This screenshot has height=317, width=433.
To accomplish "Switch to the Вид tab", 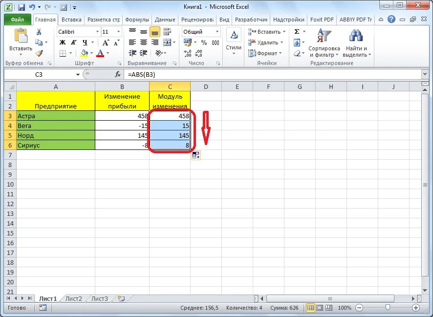I will pos(224,20).
